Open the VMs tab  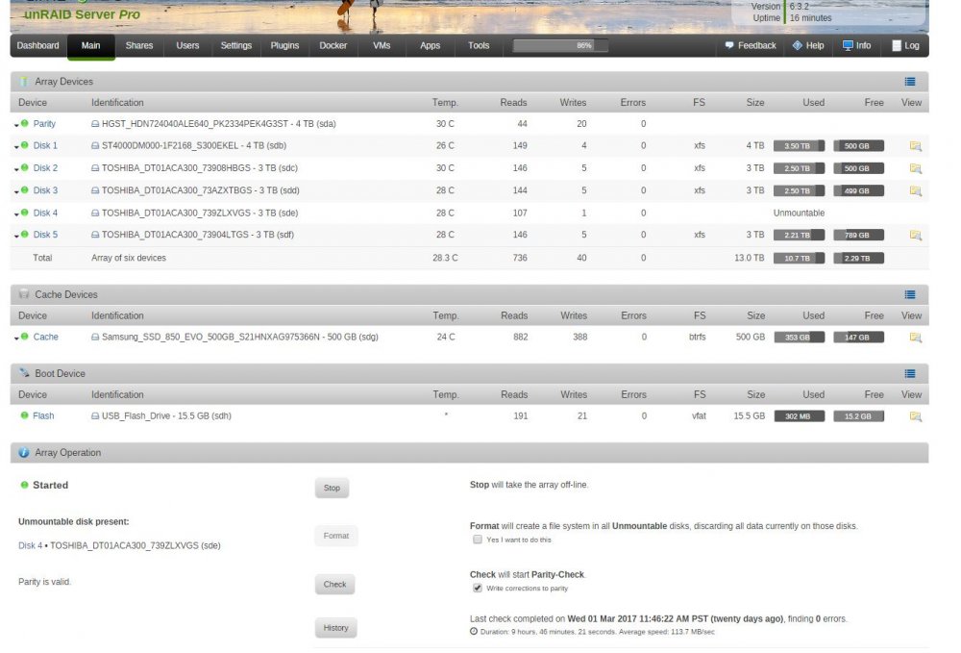[382, 46]
